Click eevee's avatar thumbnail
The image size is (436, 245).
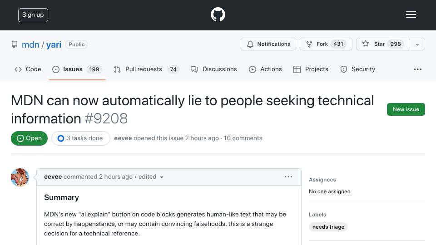20,177
